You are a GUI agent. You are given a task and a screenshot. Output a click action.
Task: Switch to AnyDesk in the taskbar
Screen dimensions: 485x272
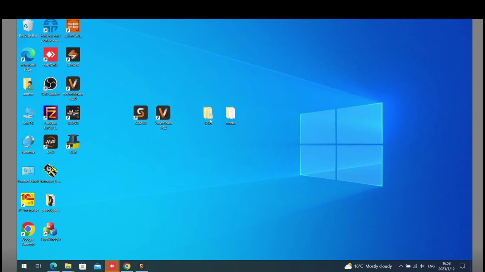pyautogui.click(x=112, y=266)
